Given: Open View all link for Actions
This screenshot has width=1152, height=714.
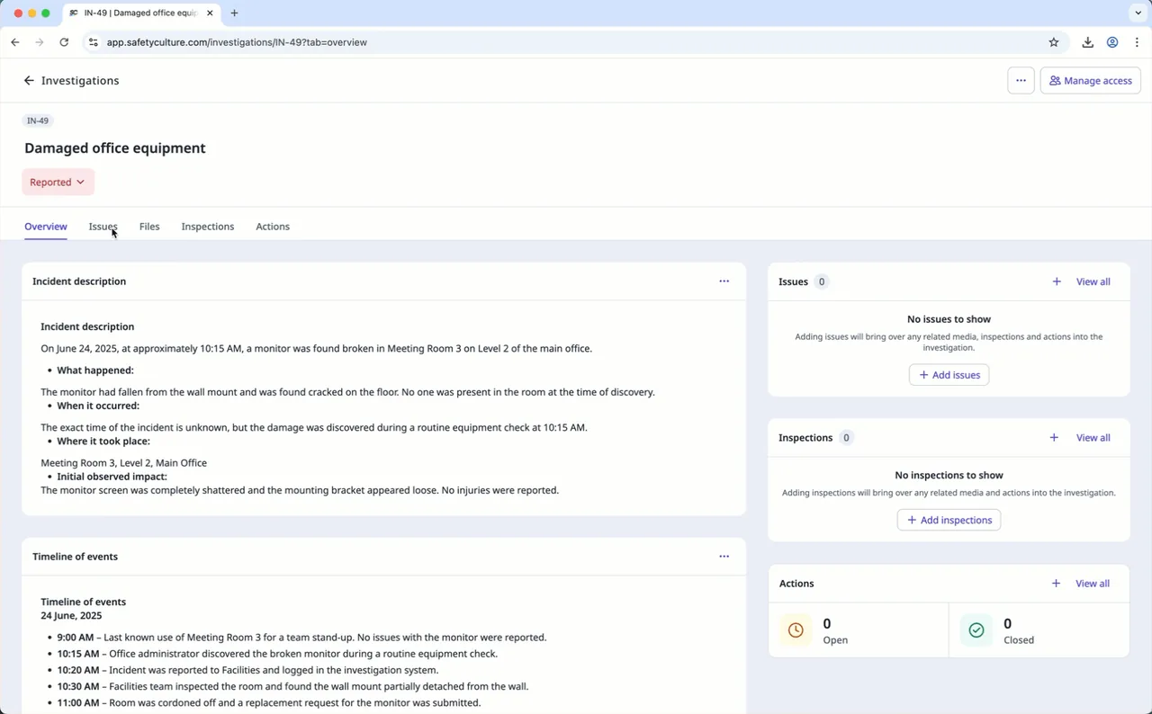Looking at the screenshot, I should click(1093, 584).
